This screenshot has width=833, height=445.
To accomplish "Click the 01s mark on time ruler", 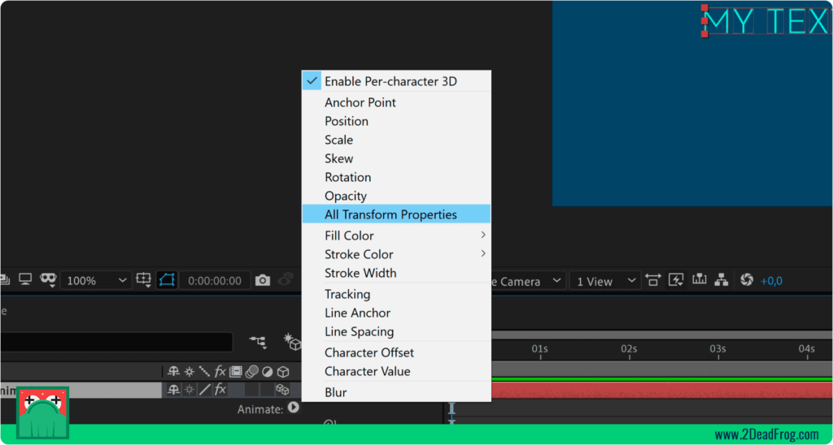I will (540, 349).
